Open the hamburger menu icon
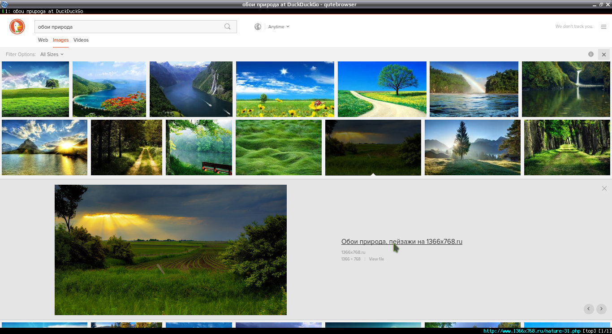Screen dimensions: 612x334 (603, 26)
